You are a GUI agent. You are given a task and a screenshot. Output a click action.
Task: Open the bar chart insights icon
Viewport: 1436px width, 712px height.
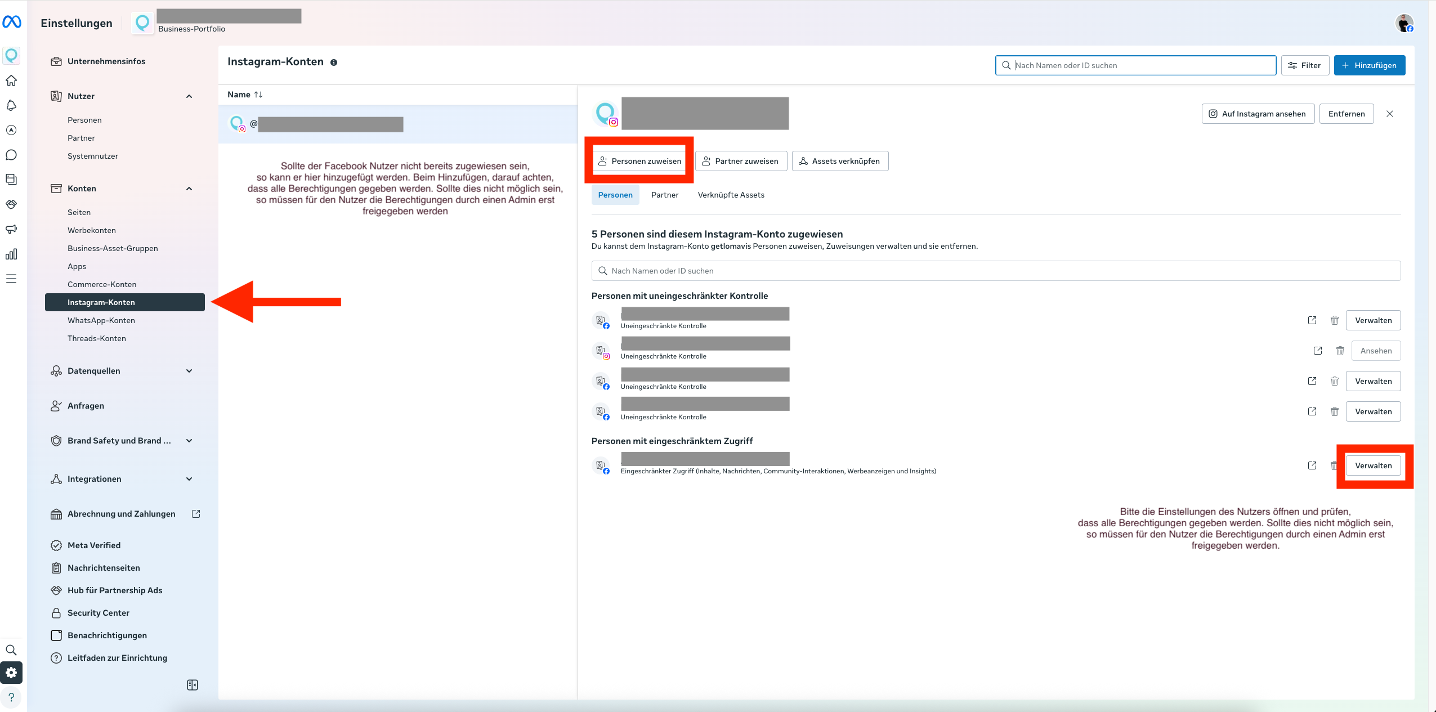pyautogui.click(x=11, y=254)
